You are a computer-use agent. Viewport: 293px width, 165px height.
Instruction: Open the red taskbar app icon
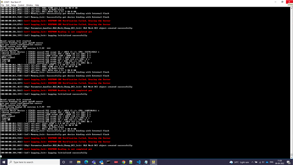(x=116, y=162)
